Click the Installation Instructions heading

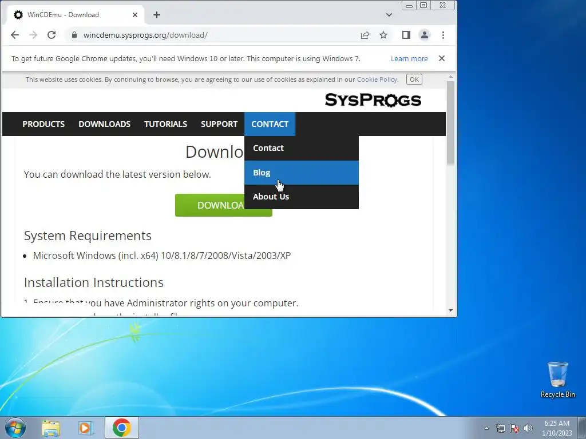pyautogui.click(x=94, y=282)
